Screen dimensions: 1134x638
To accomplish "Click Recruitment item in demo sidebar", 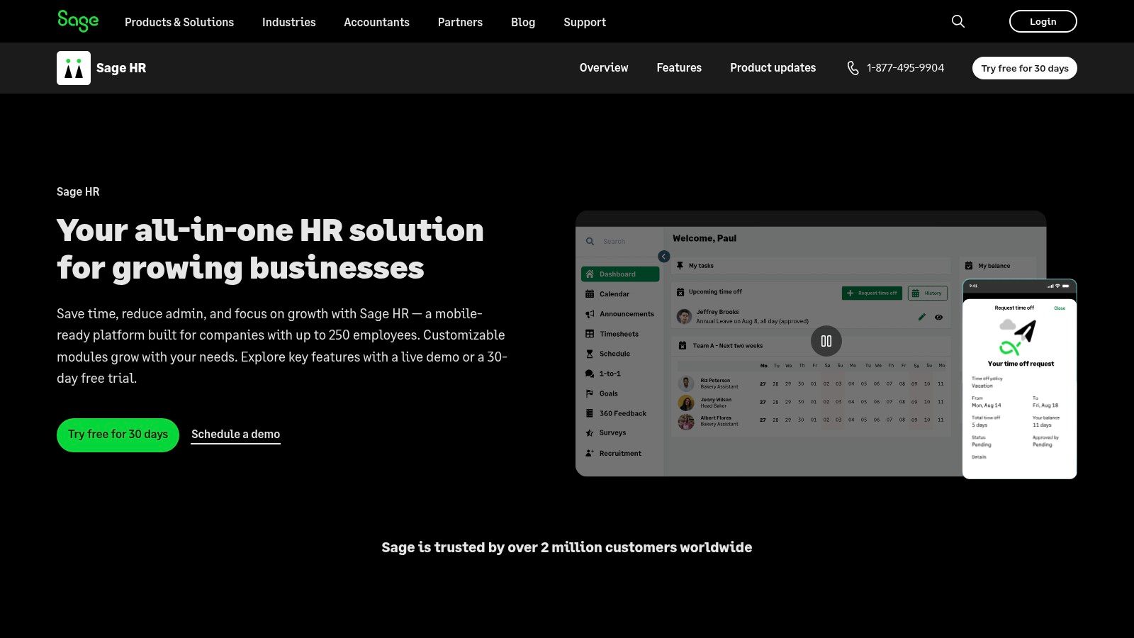I will [614, 453].
